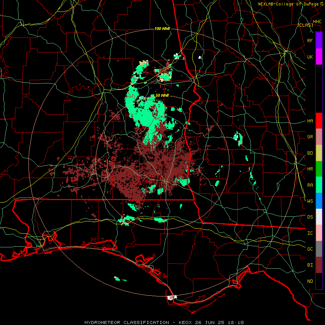Click the UK magenta legend swatch

tap(319, 57)
